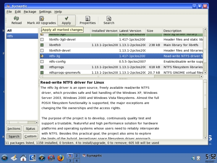Open package Properties from toolbar

[x=88, y=20]
